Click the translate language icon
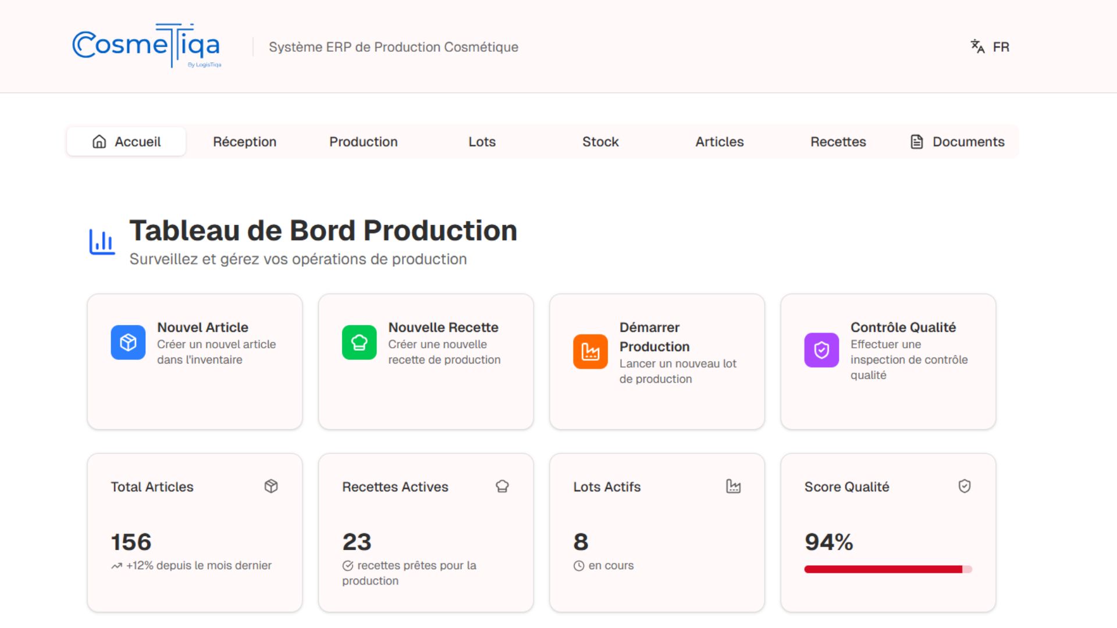 977,47
